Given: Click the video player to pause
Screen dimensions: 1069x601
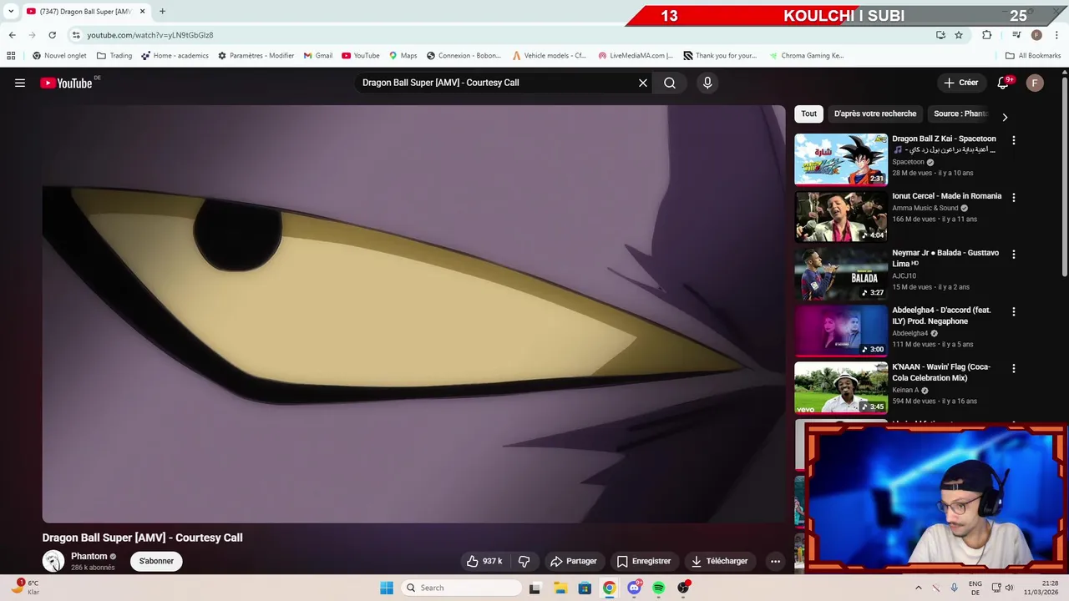Looking at the screenshot, I should 413,314.
